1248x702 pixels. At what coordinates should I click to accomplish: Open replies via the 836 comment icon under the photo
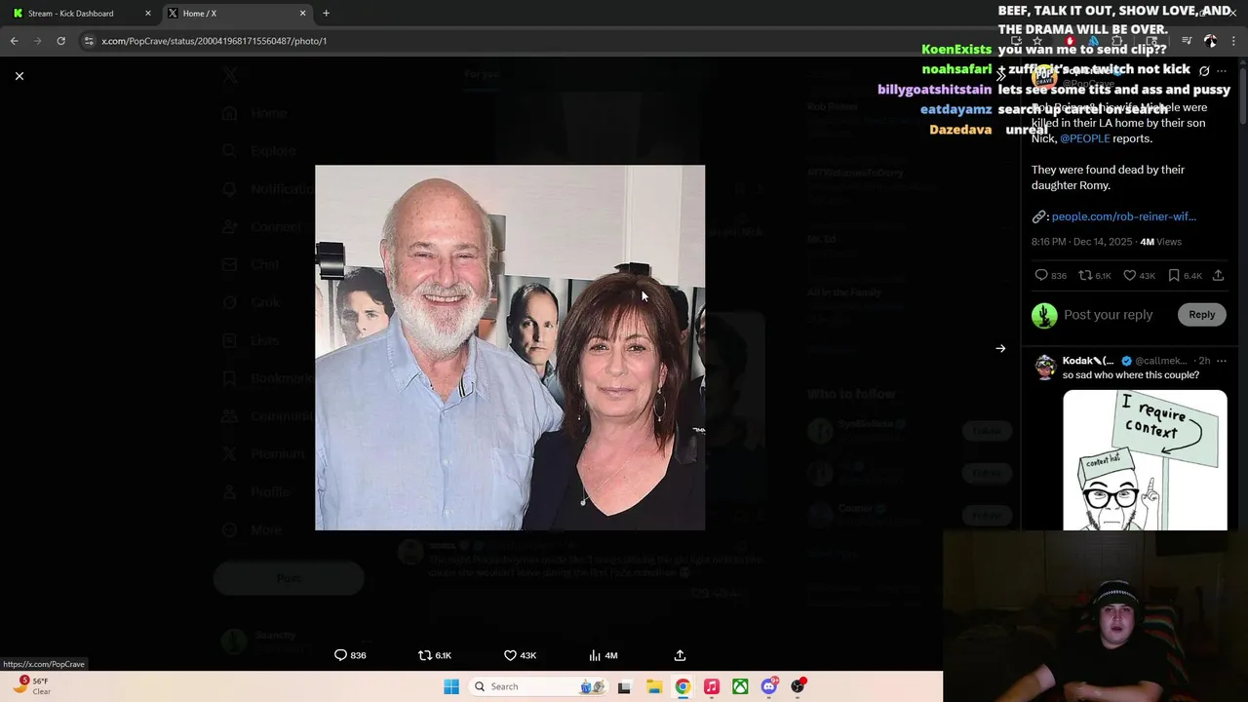350,655
